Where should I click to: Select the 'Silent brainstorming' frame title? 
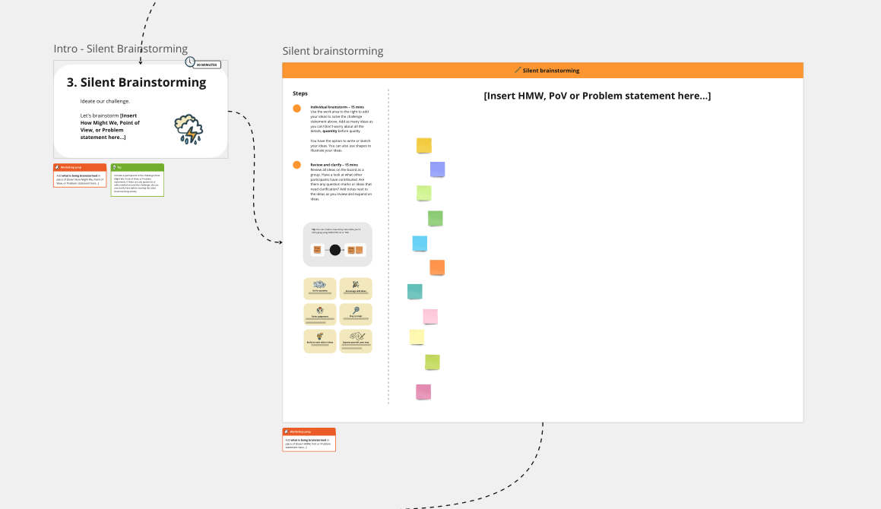332,51
